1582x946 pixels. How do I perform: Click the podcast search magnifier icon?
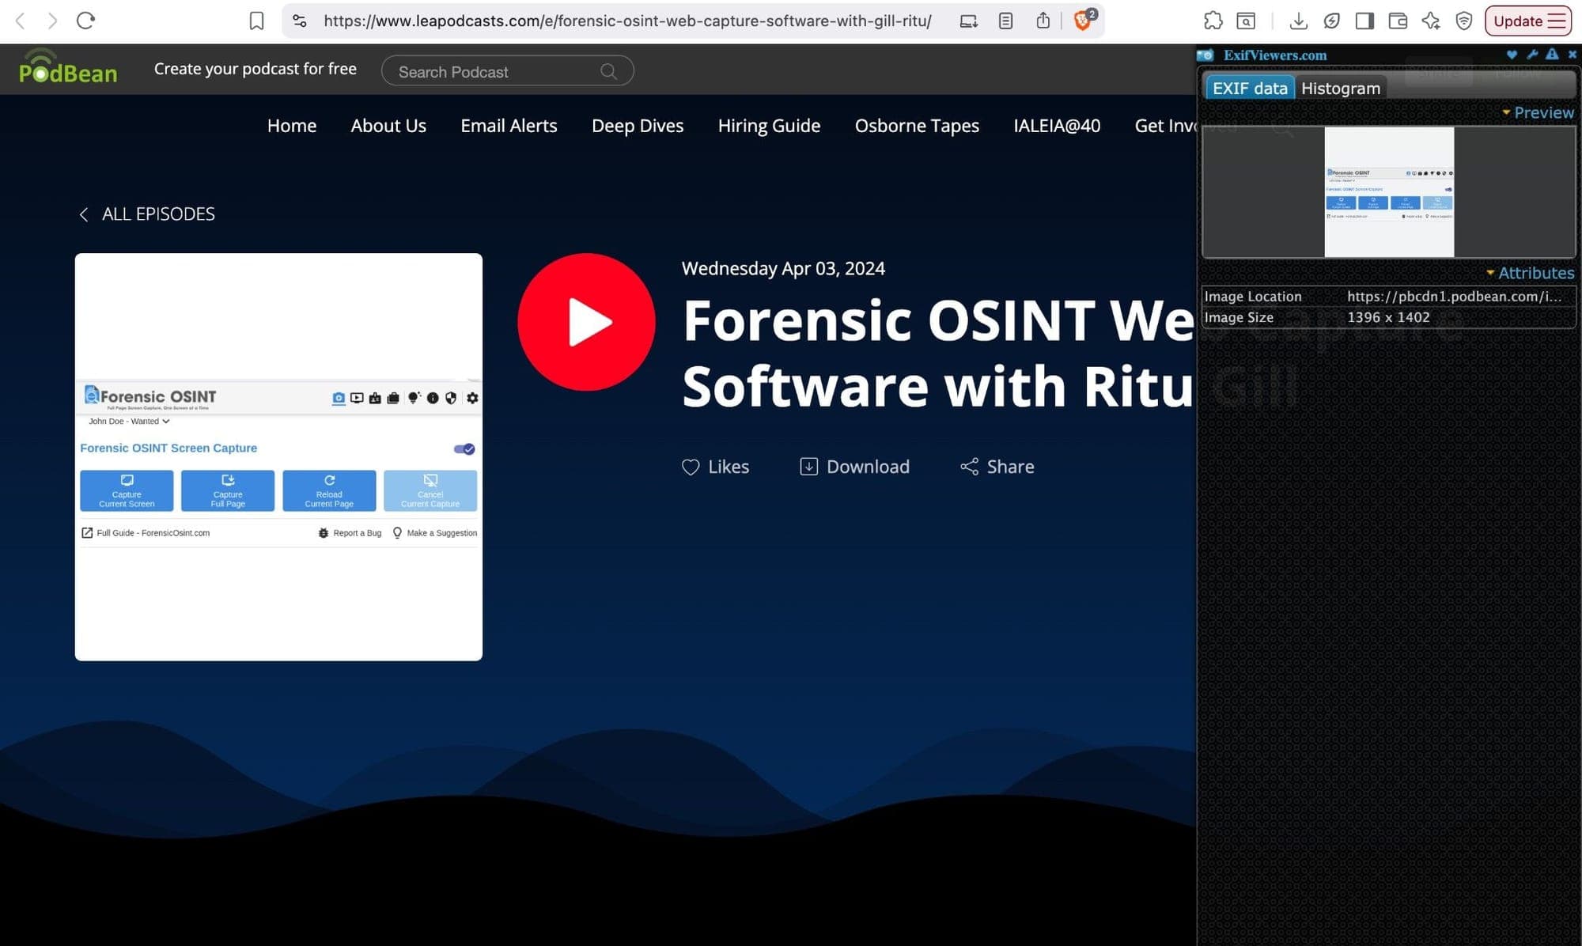pyautogui.click(x=608, y=71)
